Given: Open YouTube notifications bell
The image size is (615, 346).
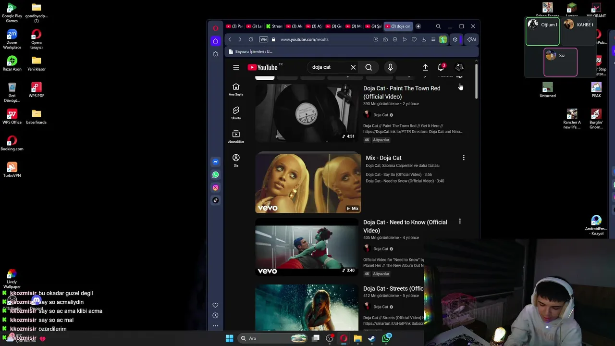Looking at the screenshot, I should tap(441, 67).
